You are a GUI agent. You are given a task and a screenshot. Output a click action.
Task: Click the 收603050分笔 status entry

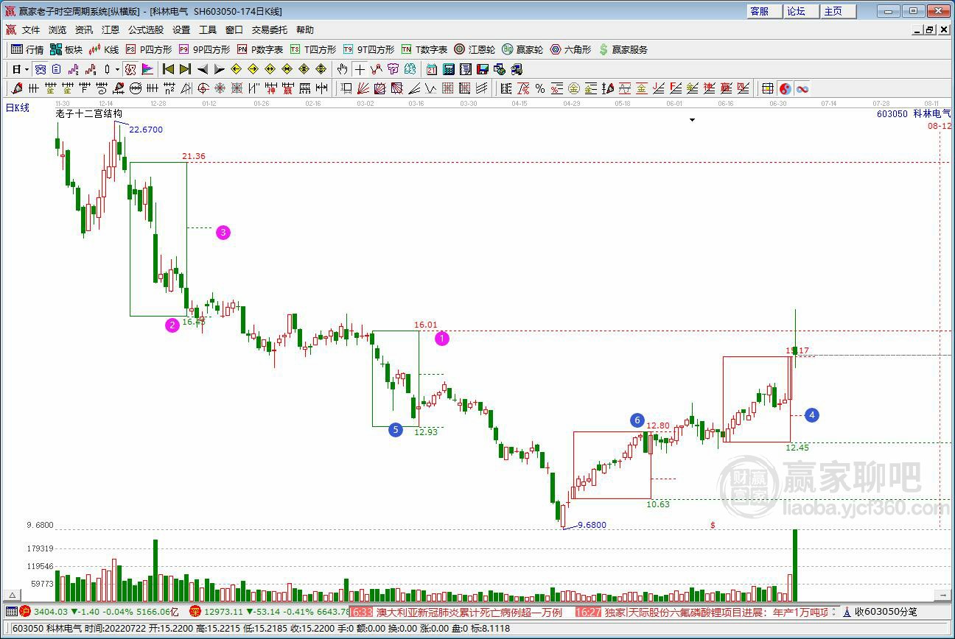(880, 612)
